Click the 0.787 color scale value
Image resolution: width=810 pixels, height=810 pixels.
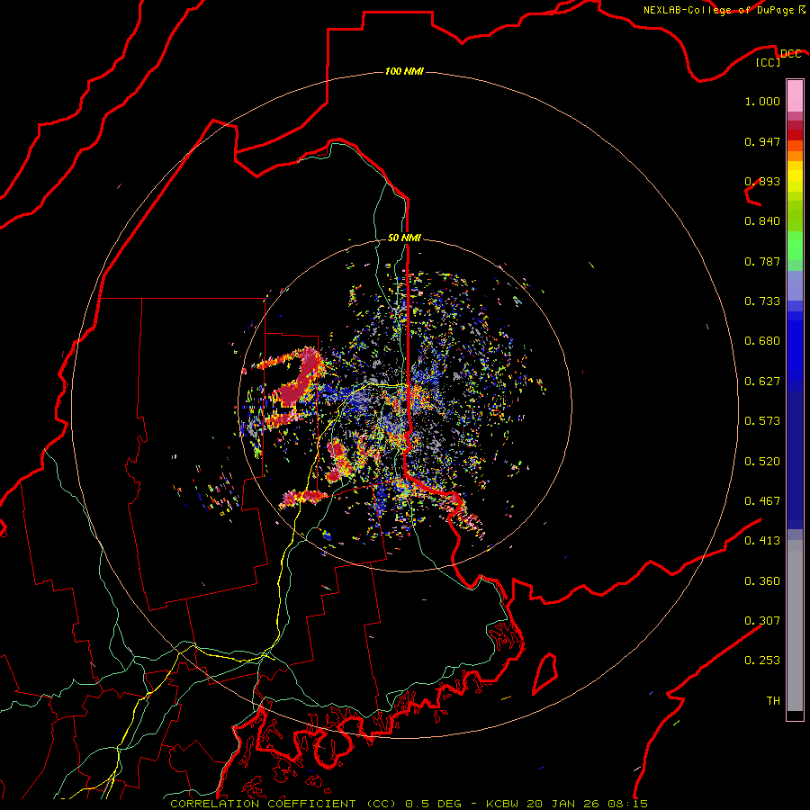click(x=762, y=261)
